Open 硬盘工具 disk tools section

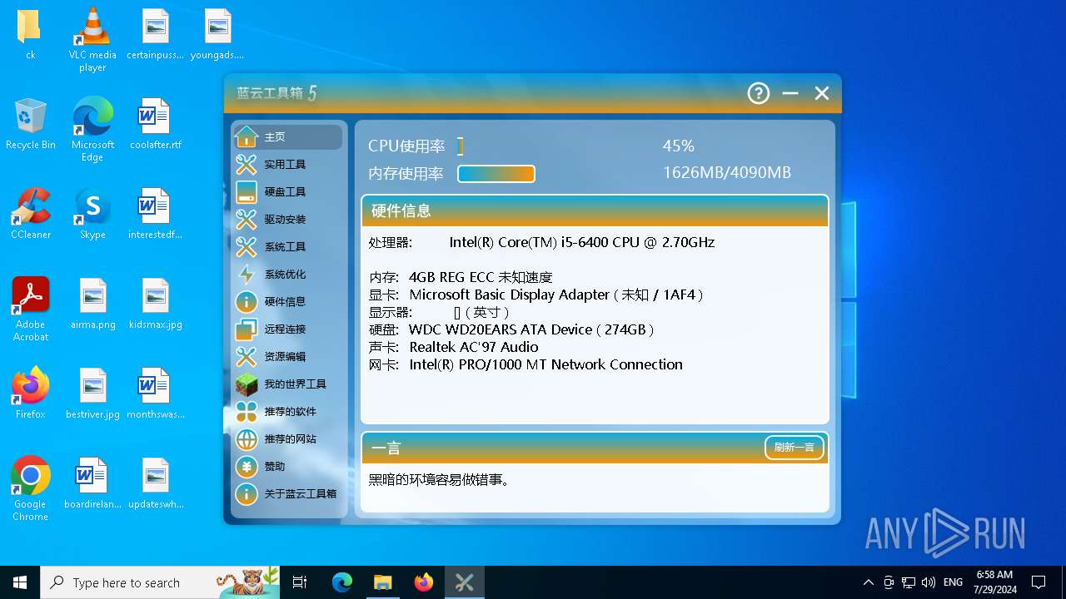coord(287,192)
